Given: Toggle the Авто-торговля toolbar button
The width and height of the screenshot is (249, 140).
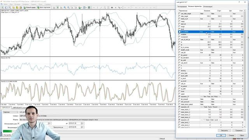Looking at the screenshot, I should (44, 7).
